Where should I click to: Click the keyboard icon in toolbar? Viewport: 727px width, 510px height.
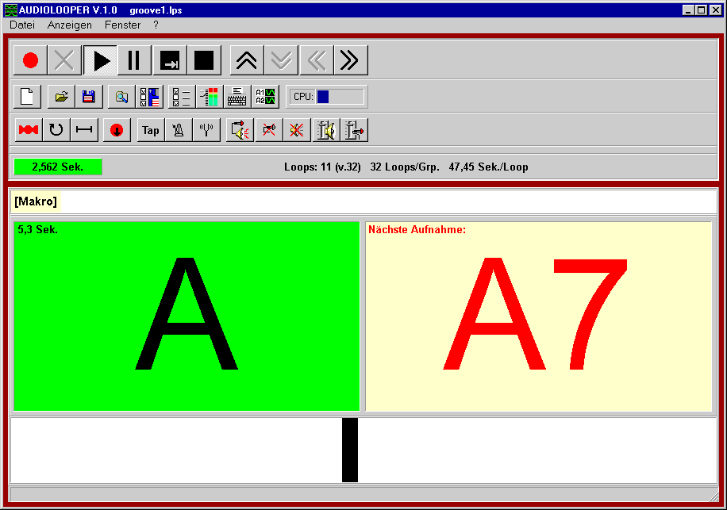coord(237,97)
